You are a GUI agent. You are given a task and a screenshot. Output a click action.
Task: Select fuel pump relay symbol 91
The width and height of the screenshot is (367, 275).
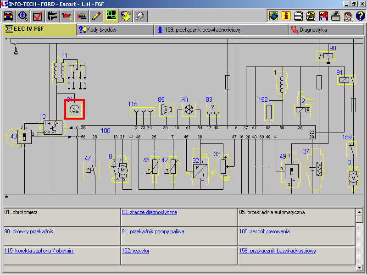[346, 80]
